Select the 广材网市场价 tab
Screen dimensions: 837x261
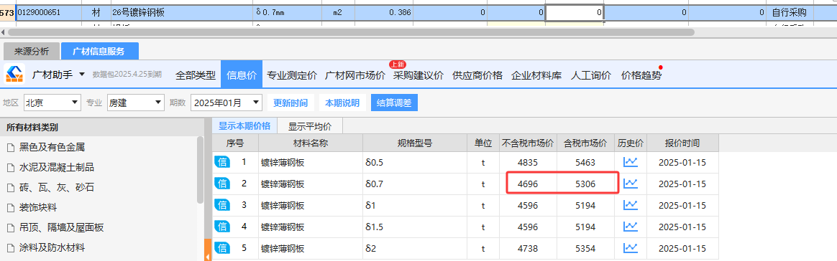[355, 75]
